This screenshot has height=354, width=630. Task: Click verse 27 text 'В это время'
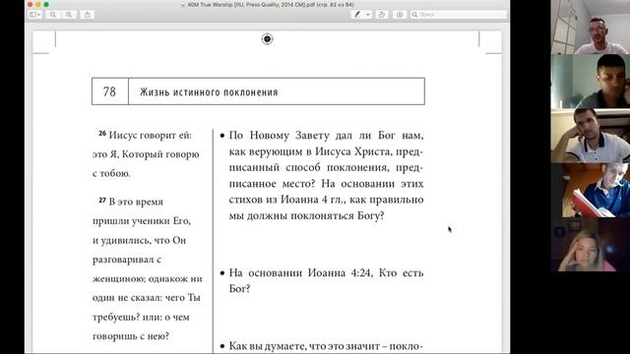pyautogui.click(x=136, y=202)
